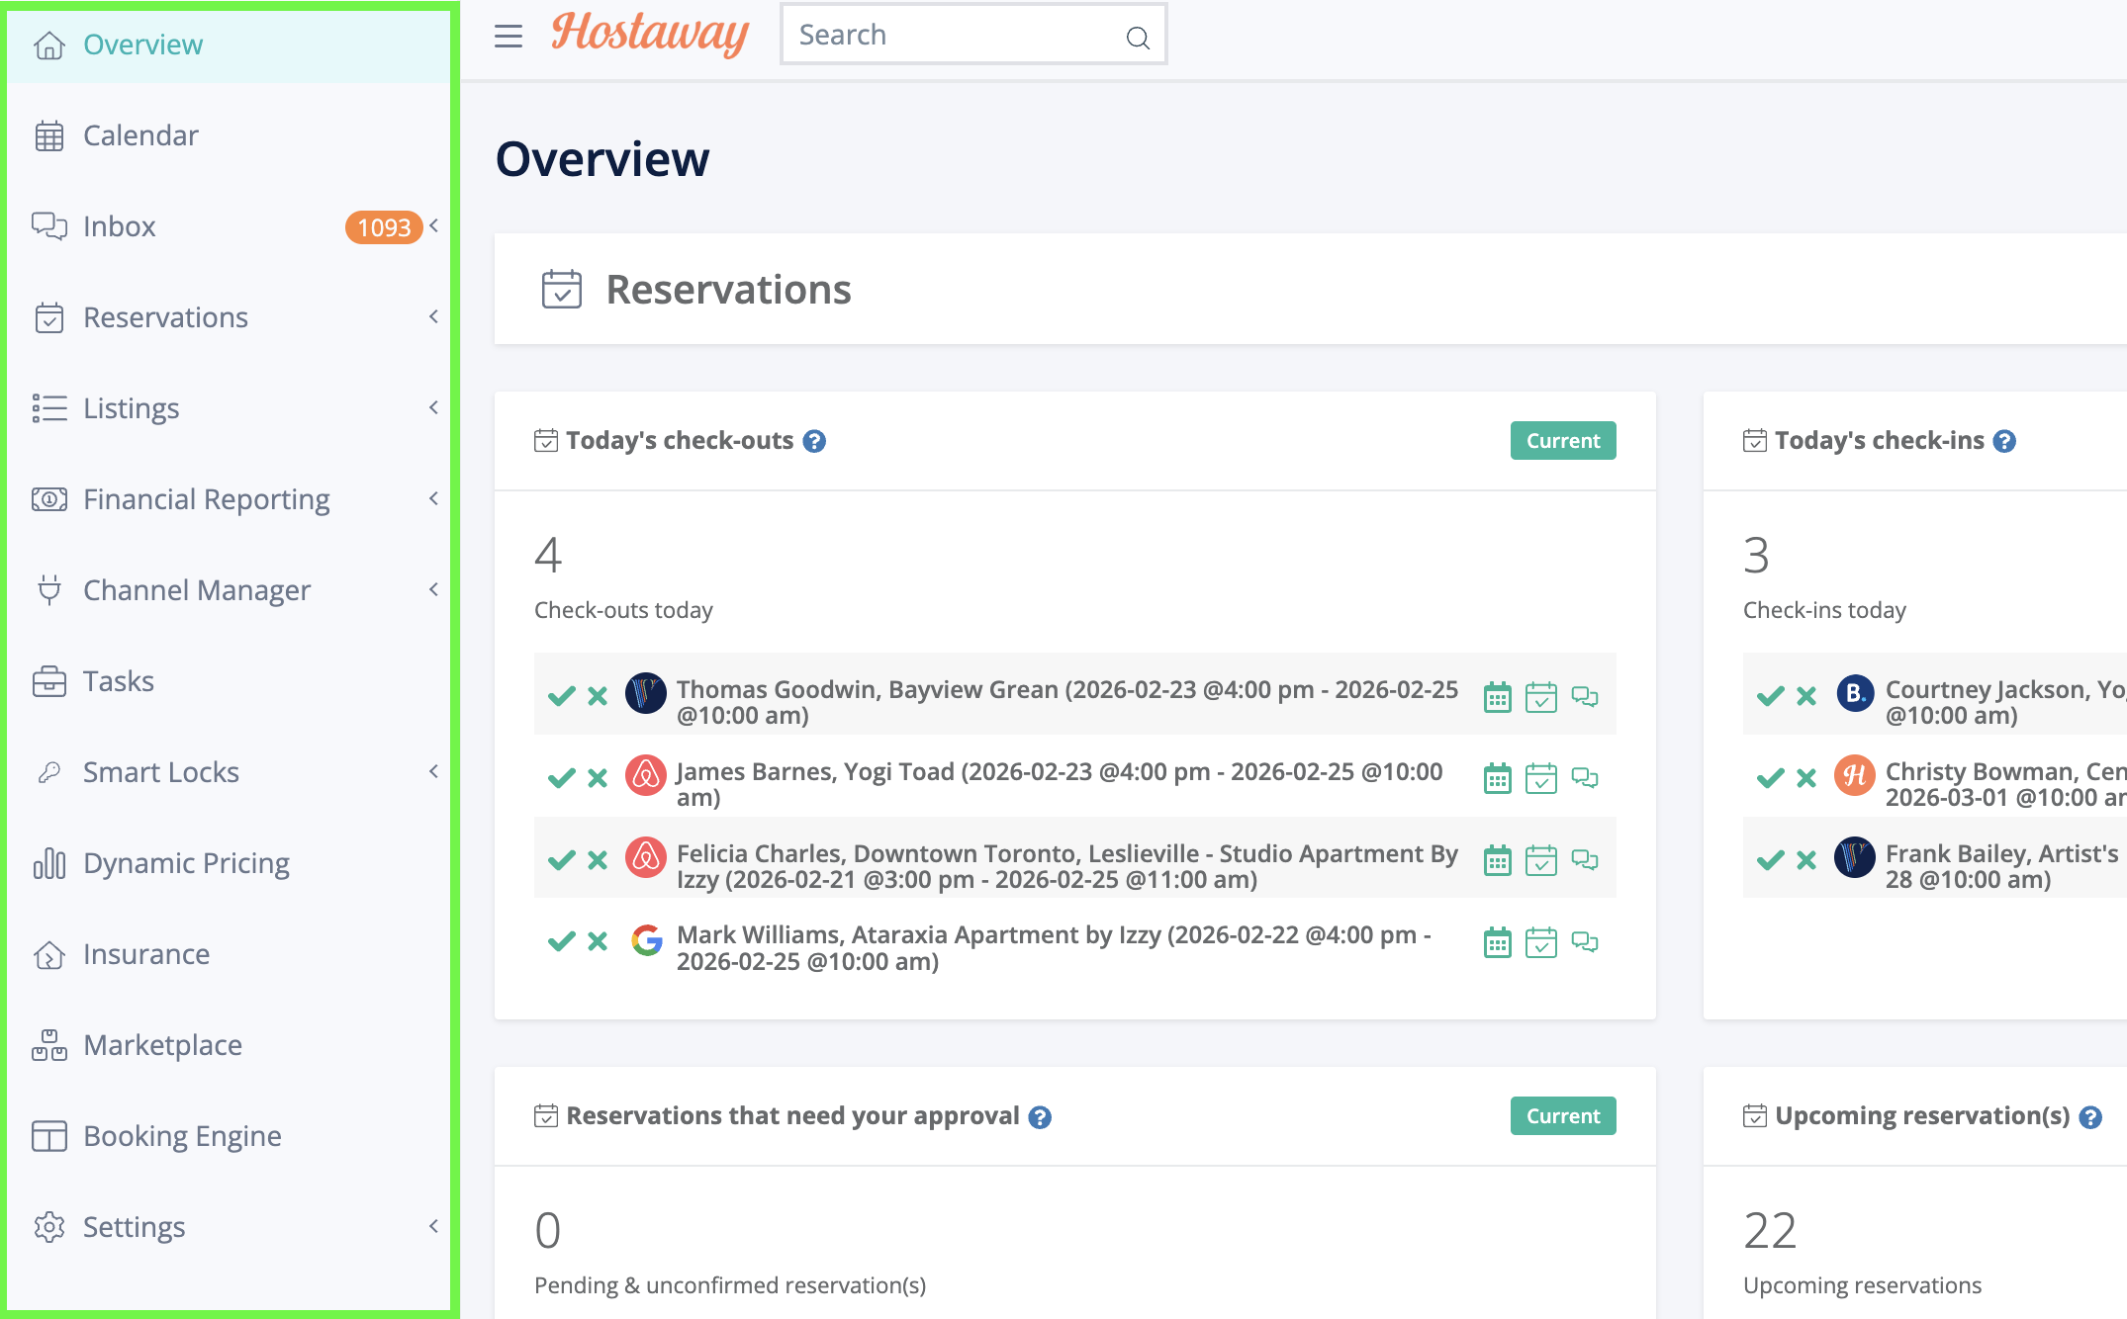Click the search magnifier icon

click(x=1138, y=38)
